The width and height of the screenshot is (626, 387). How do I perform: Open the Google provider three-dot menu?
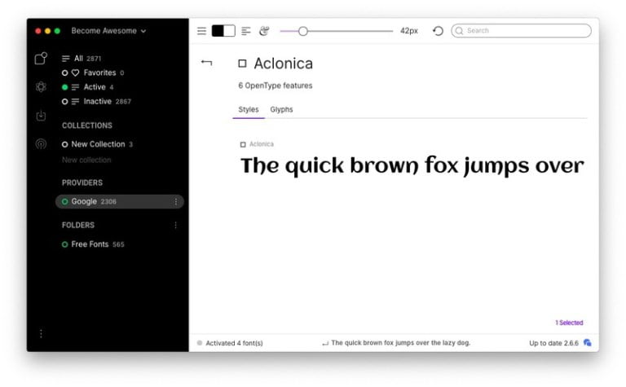[x=176, y=202]
